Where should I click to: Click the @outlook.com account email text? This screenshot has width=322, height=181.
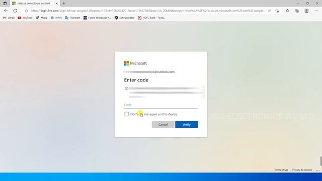tap(149, 72)
